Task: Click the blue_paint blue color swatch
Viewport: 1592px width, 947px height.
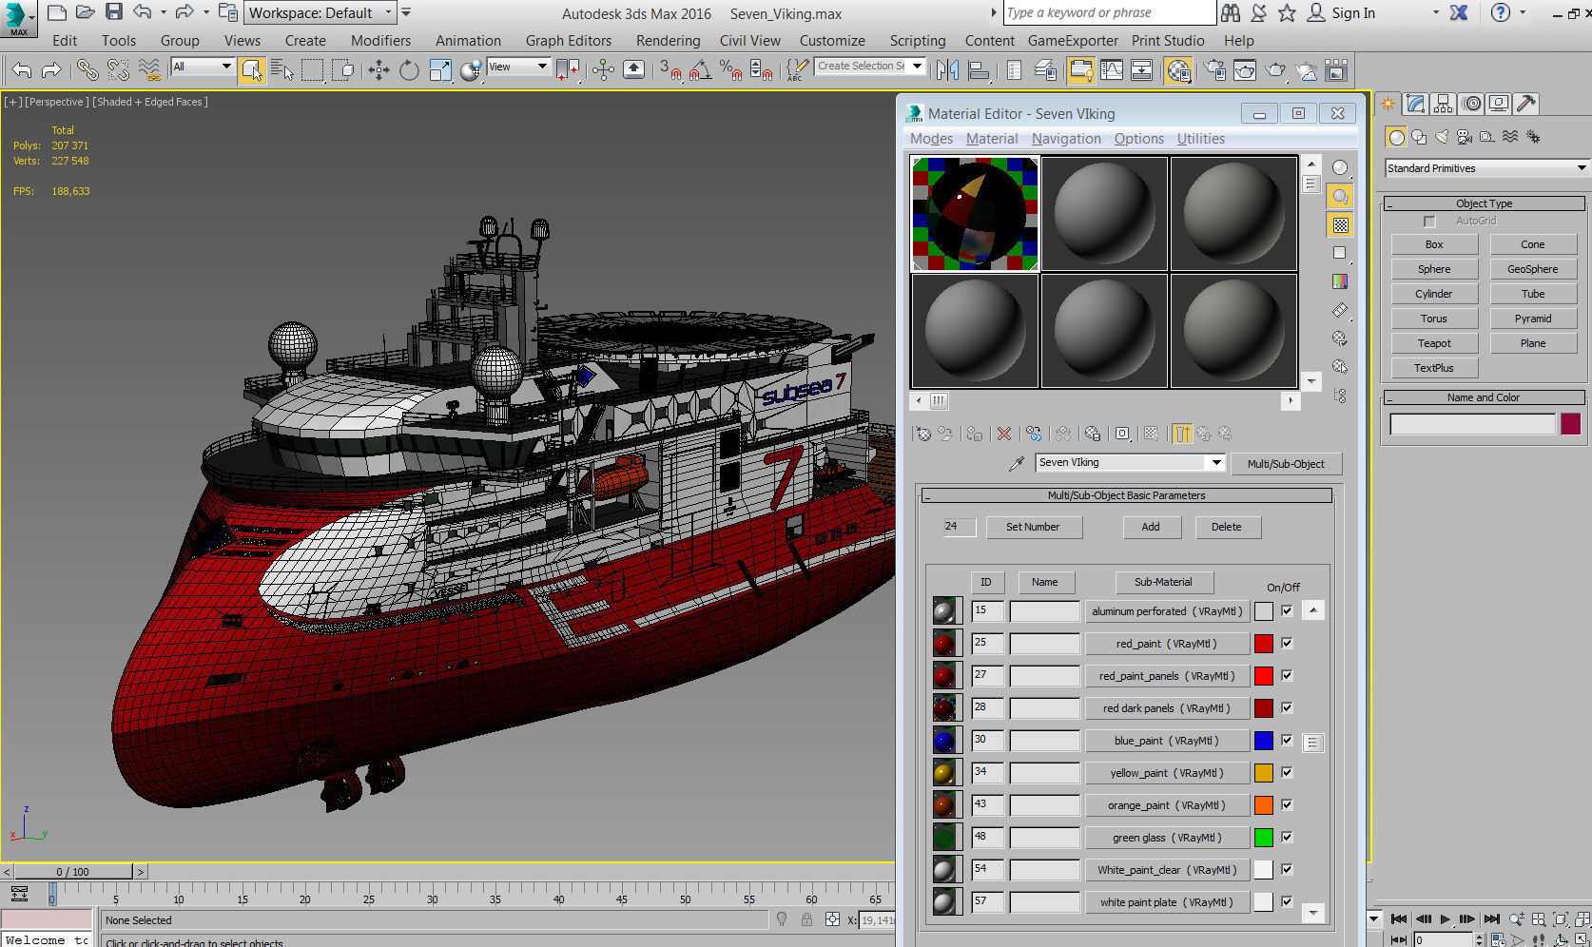Action: [x=1263, y=741]
